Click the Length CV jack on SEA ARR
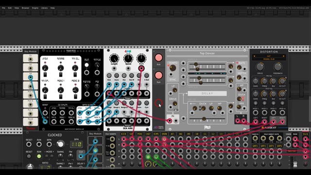Screen dimensions: 311x175 (x=114, y=69)
